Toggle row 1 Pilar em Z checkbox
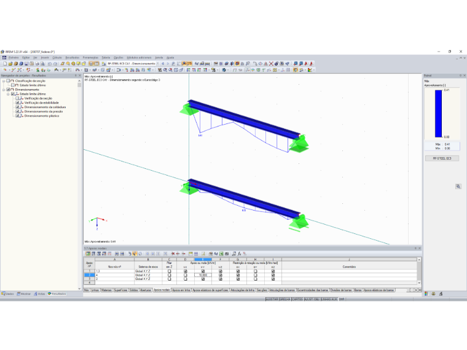Image resolution: width=467 pixels, height=350 pixels. (170, 271)
